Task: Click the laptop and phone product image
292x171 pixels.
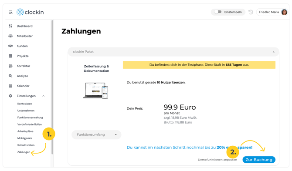Action: pos(95,91)
